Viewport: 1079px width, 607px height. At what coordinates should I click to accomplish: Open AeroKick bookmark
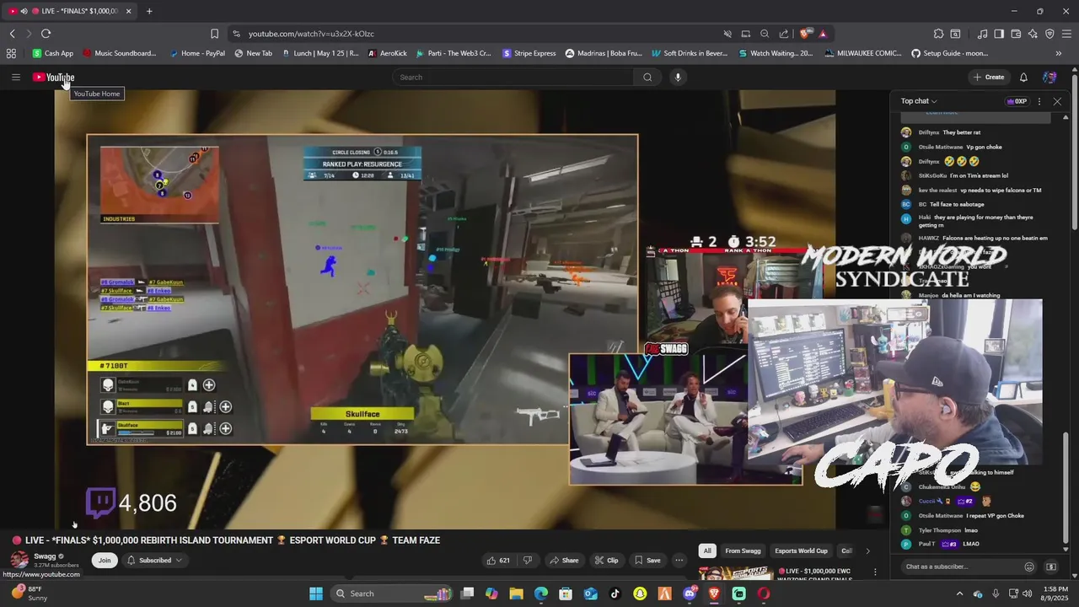(x=388, y=53)
